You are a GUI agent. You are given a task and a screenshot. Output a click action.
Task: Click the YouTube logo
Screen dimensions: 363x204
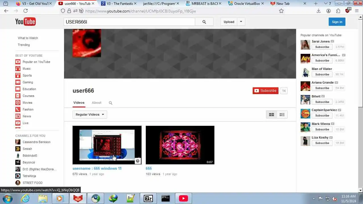[25, 22]
